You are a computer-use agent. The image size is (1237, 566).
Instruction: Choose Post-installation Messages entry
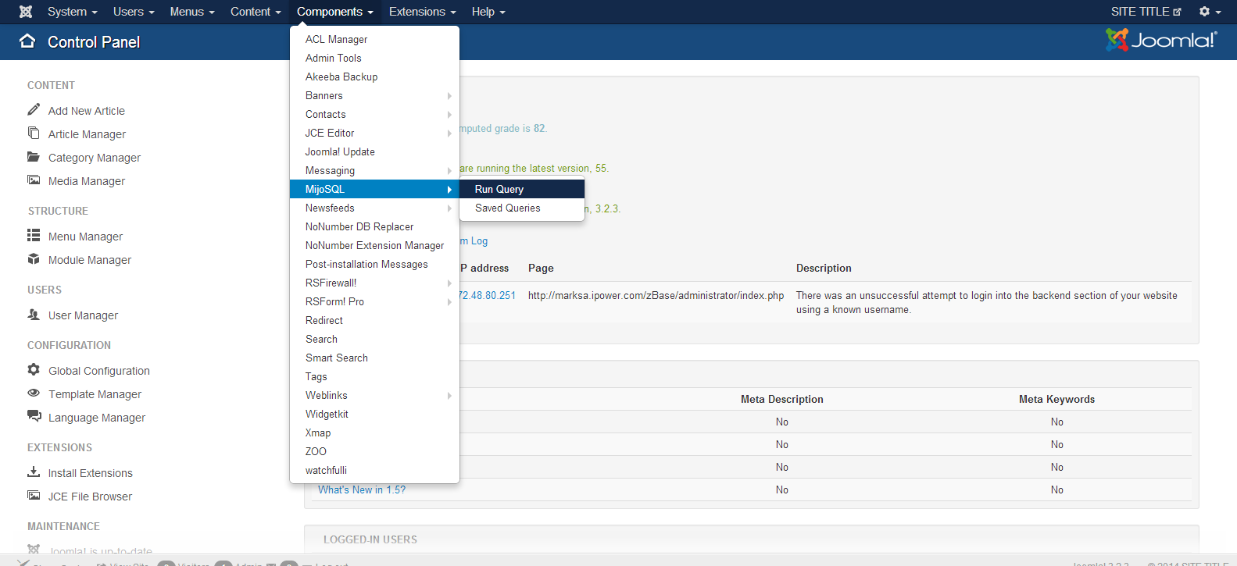pos(374,264)
